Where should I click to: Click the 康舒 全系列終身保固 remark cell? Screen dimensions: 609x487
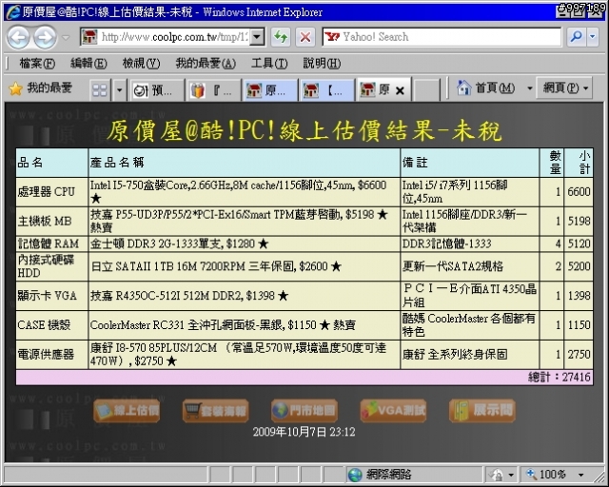pyautogui.click(x=469, y=354)
